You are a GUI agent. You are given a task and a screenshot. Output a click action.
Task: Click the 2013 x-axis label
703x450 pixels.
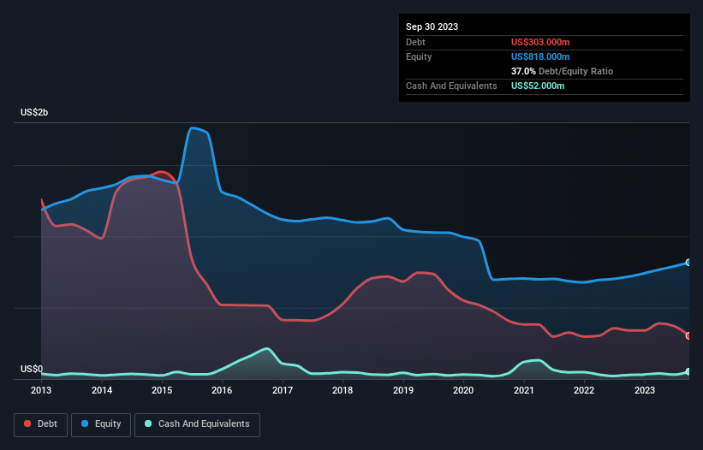[41, 390]
